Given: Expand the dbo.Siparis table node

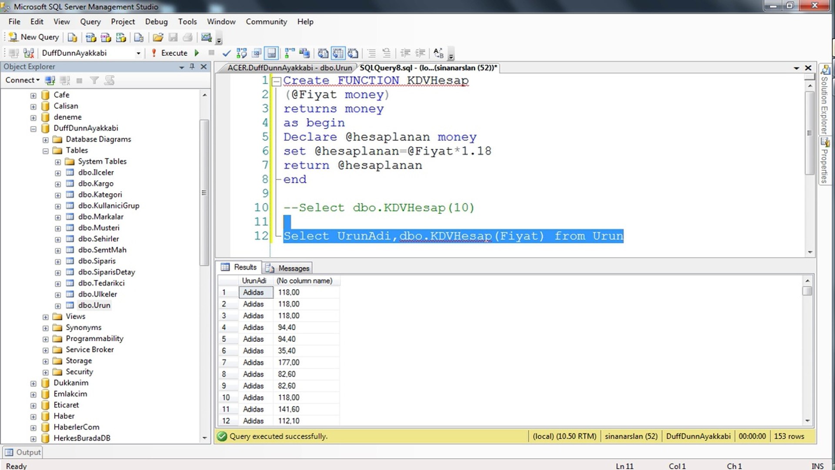Looking at the screenshot, I should tap(58, 262).
